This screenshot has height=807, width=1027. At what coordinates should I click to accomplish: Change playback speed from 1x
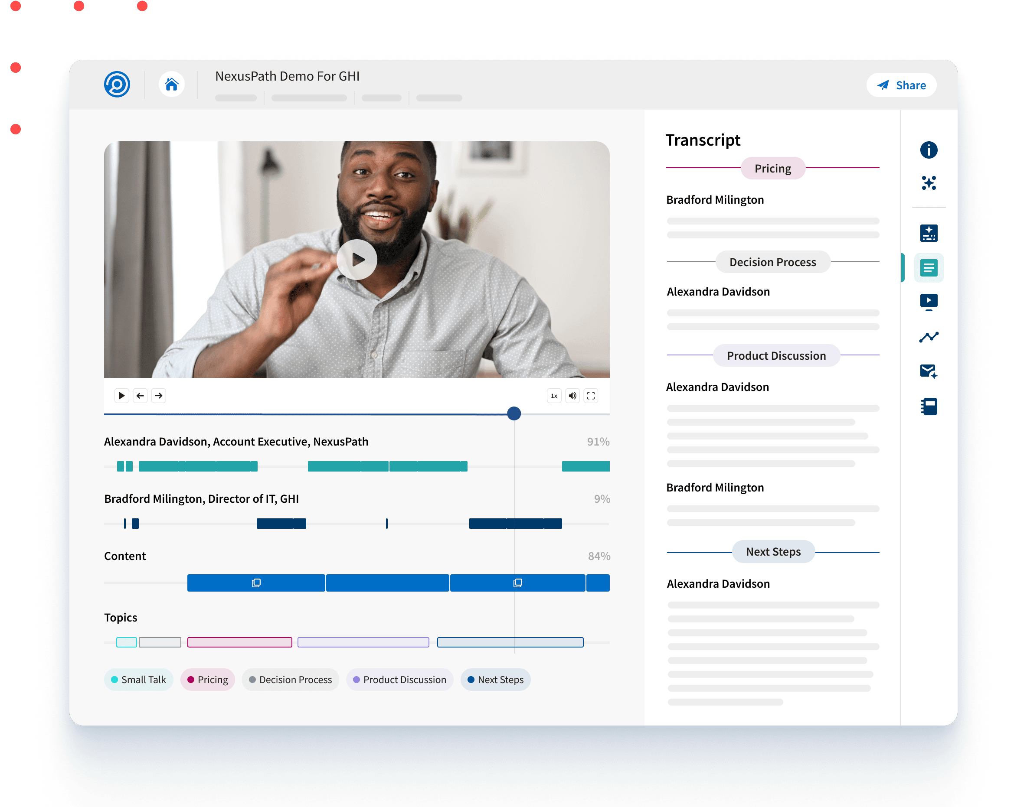pyautogui.click(x=553, y=395)
